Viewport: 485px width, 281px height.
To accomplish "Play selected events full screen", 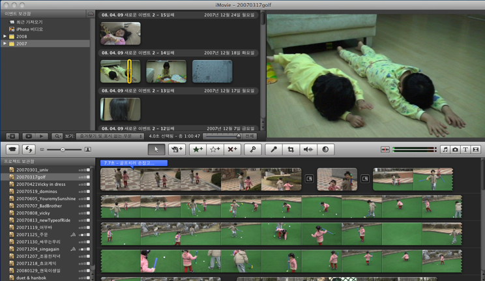I will (29, 136).
